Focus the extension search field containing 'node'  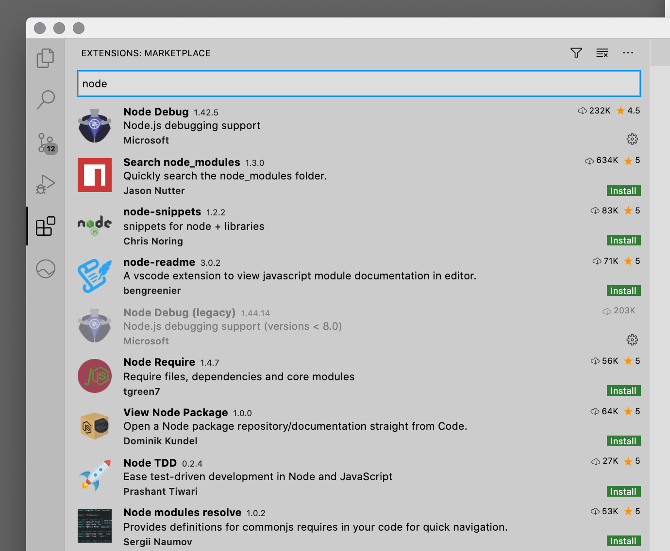359,83
